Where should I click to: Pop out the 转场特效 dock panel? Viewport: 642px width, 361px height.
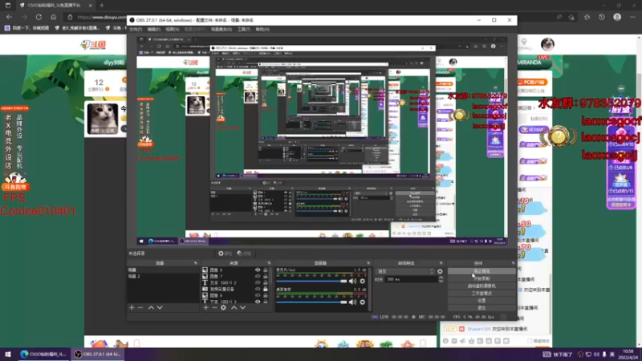(x=441, y=263)
